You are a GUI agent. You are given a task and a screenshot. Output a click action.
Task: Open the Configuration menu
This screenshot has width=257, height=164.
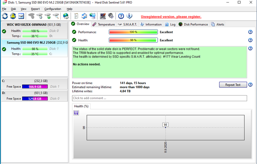pos(53,9)
